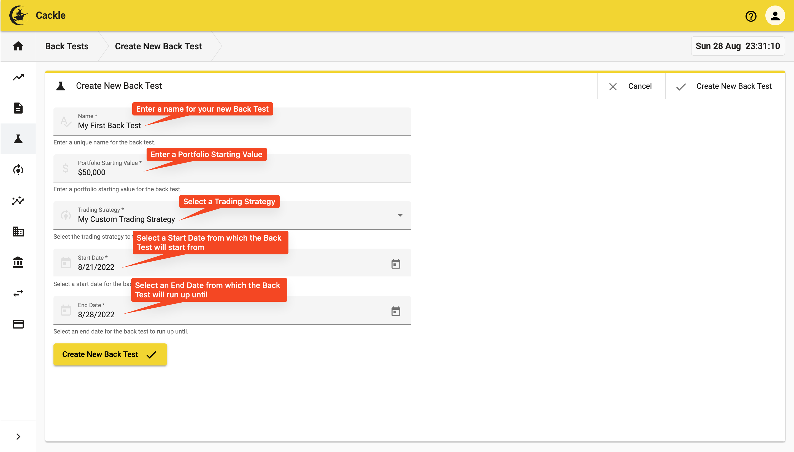The width and height of the screenshot is (794, 452).
Task: Expand the sidebar with the chevron
Action: pyautogui.click(x=18, y=437)
